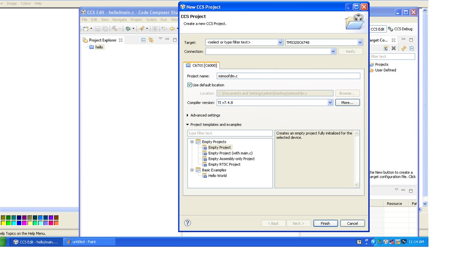Click the Target Configurations refresh icon
The width and height of the screenshot is (454, 255).
404,48
